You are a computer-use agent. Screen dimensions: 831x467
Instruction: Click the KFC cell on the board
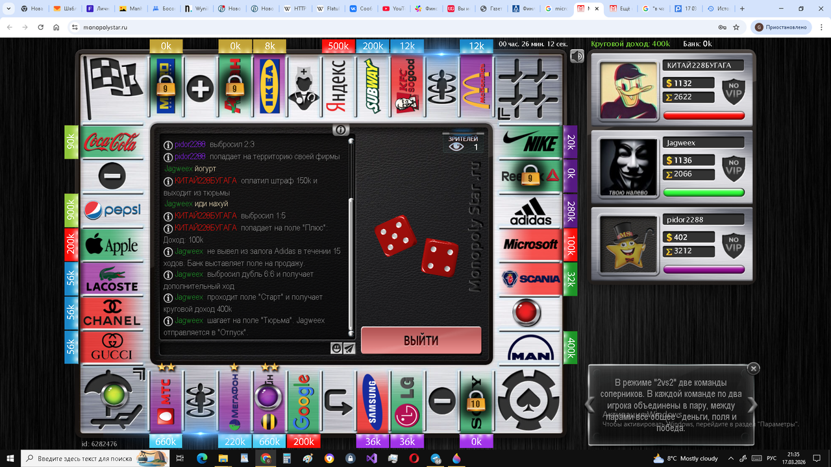point(407,88)
